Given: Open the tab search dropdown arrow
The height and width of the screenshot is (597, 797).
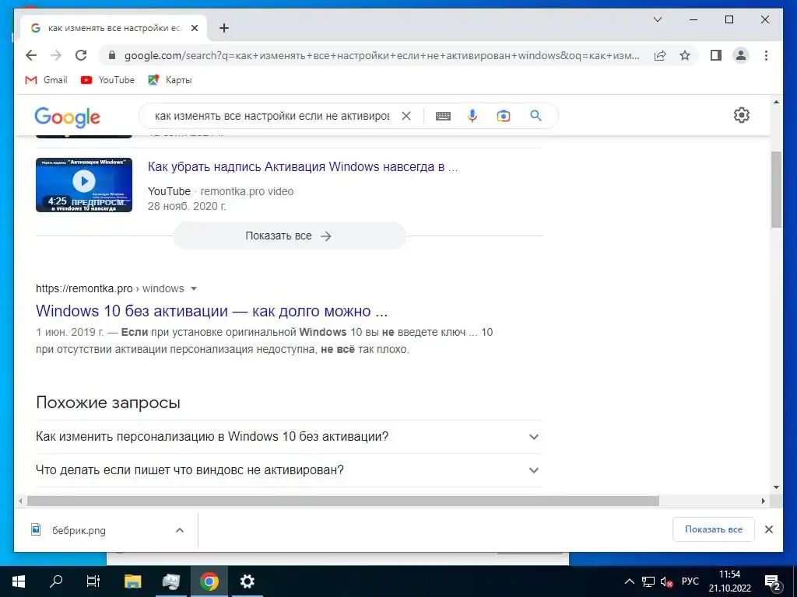Looking at the screenshot, I should (x=657, y=19).
